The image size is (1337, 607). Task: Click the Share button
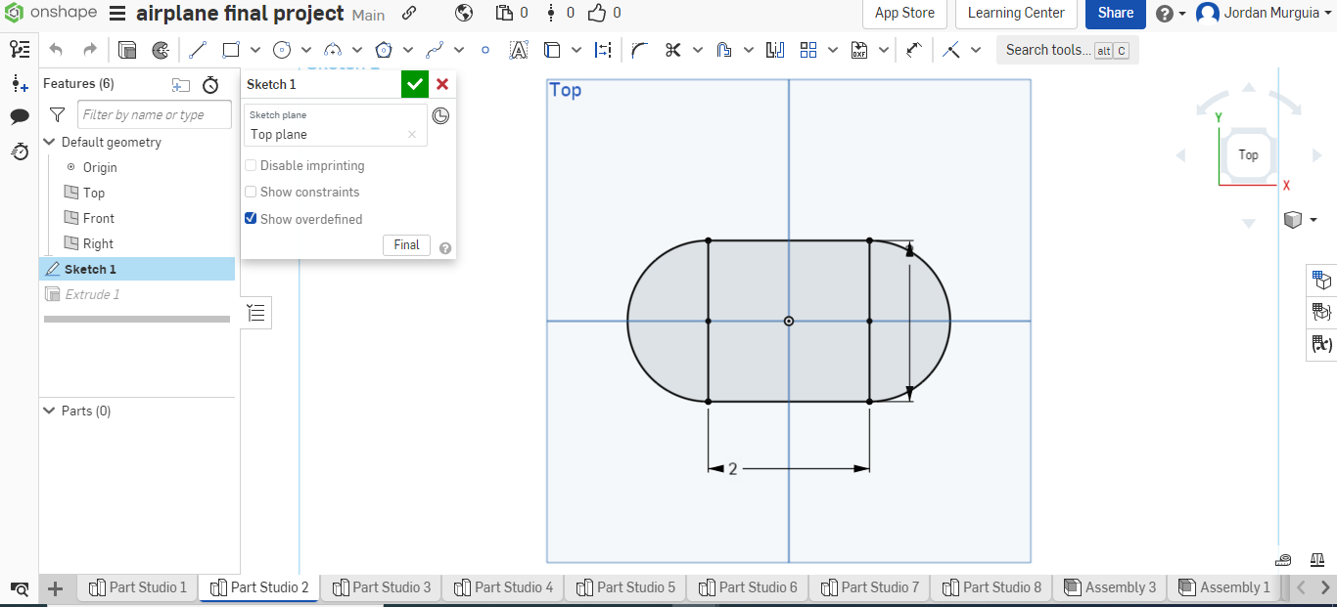coord(1115,14)
